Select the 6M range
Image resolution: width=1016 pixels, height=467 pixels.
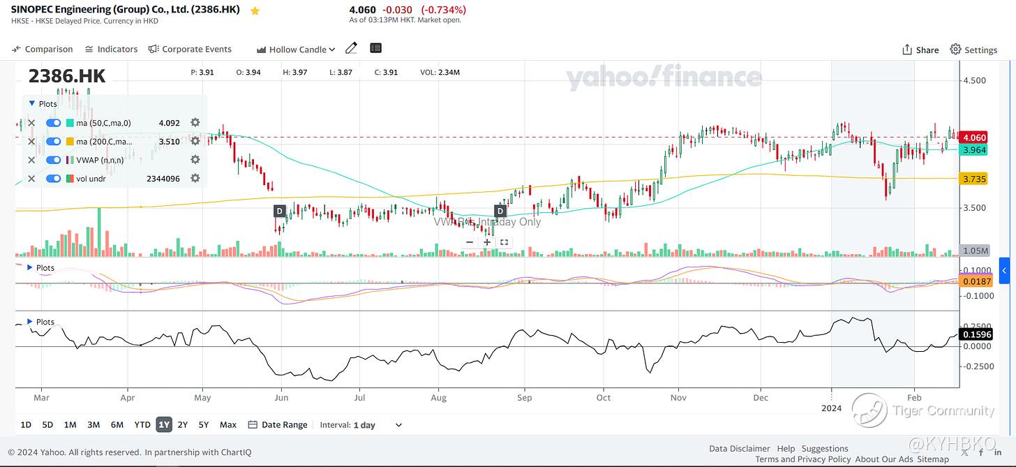pos(117,424)
